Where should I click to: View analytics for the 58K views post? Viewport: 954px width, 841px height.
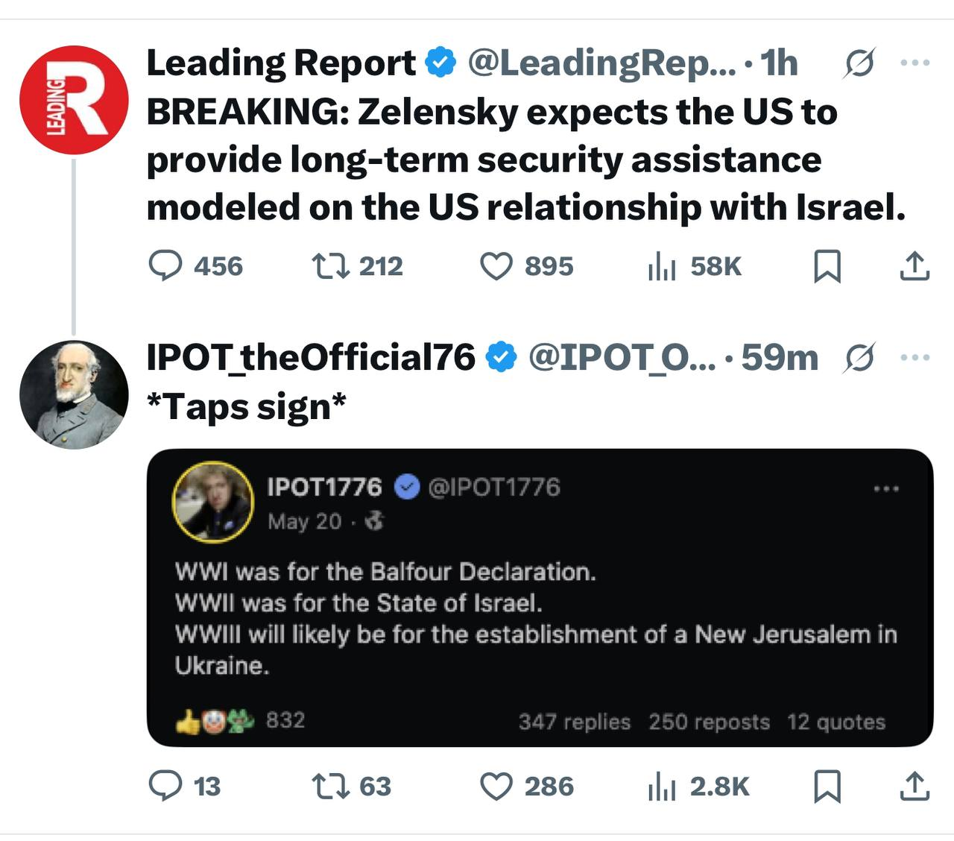661,266
